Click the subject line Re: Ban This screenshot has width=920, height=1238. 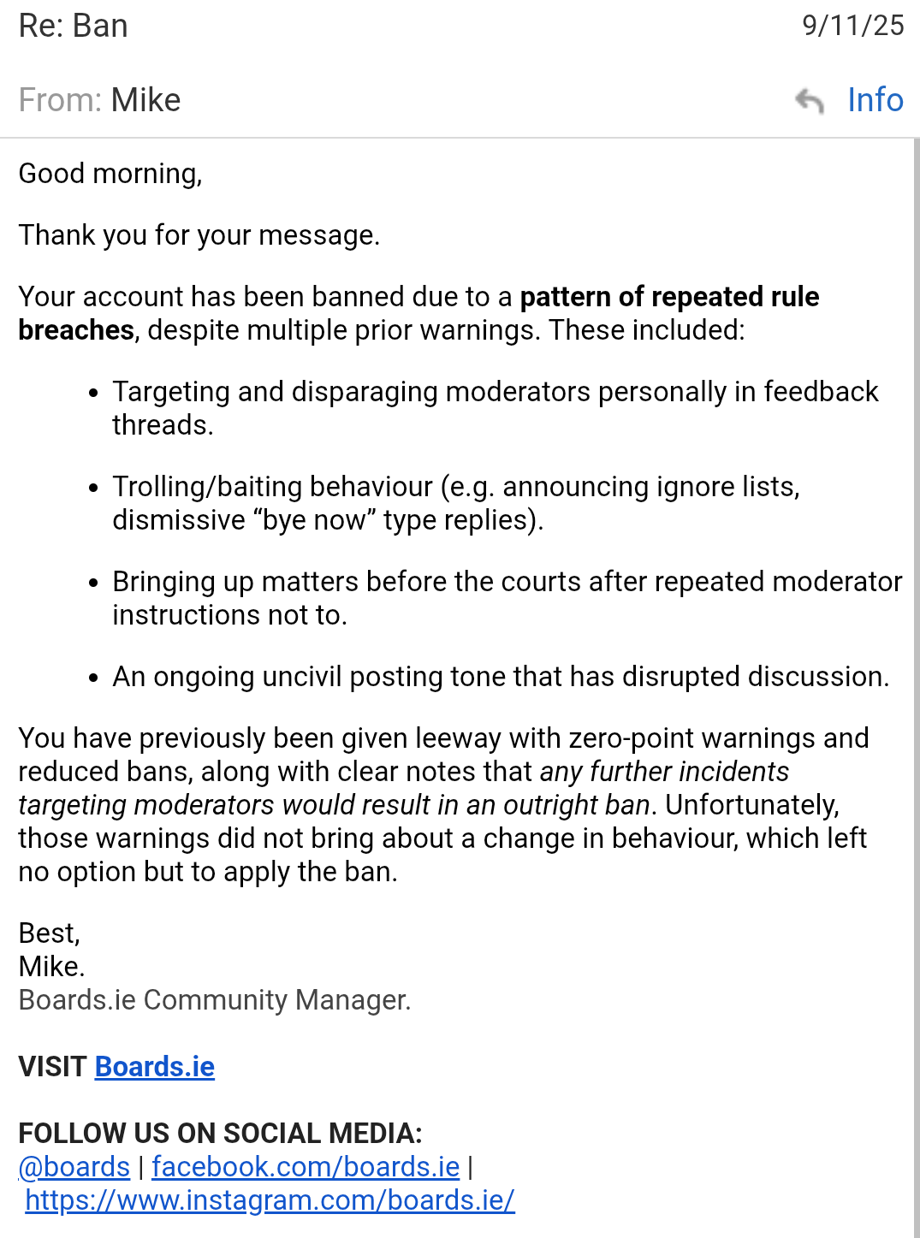[74, 26]
